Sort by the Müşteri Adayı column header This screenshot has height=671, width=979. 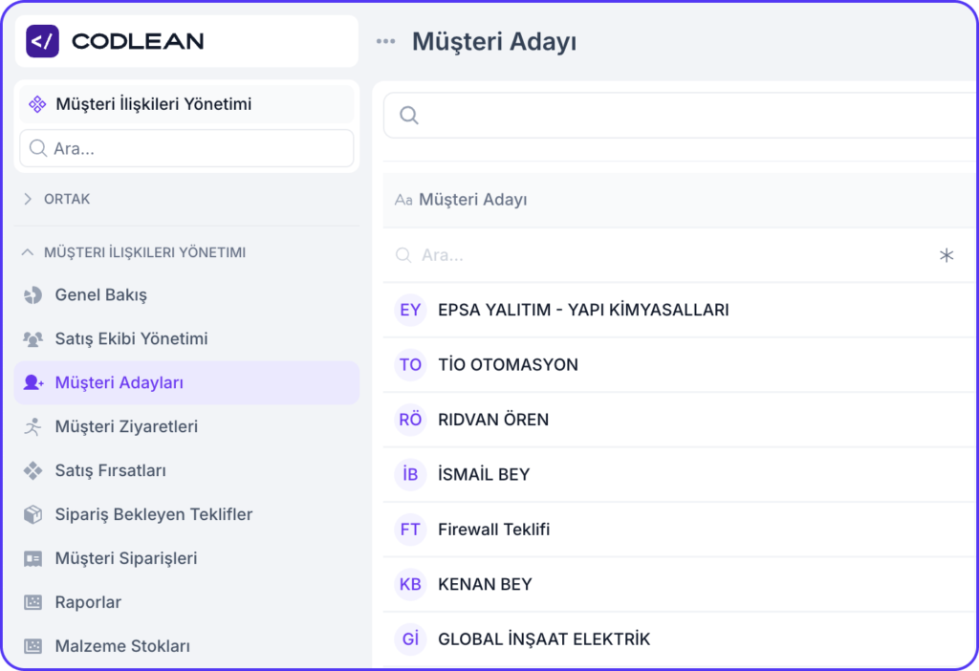click(x=472, y=200)
